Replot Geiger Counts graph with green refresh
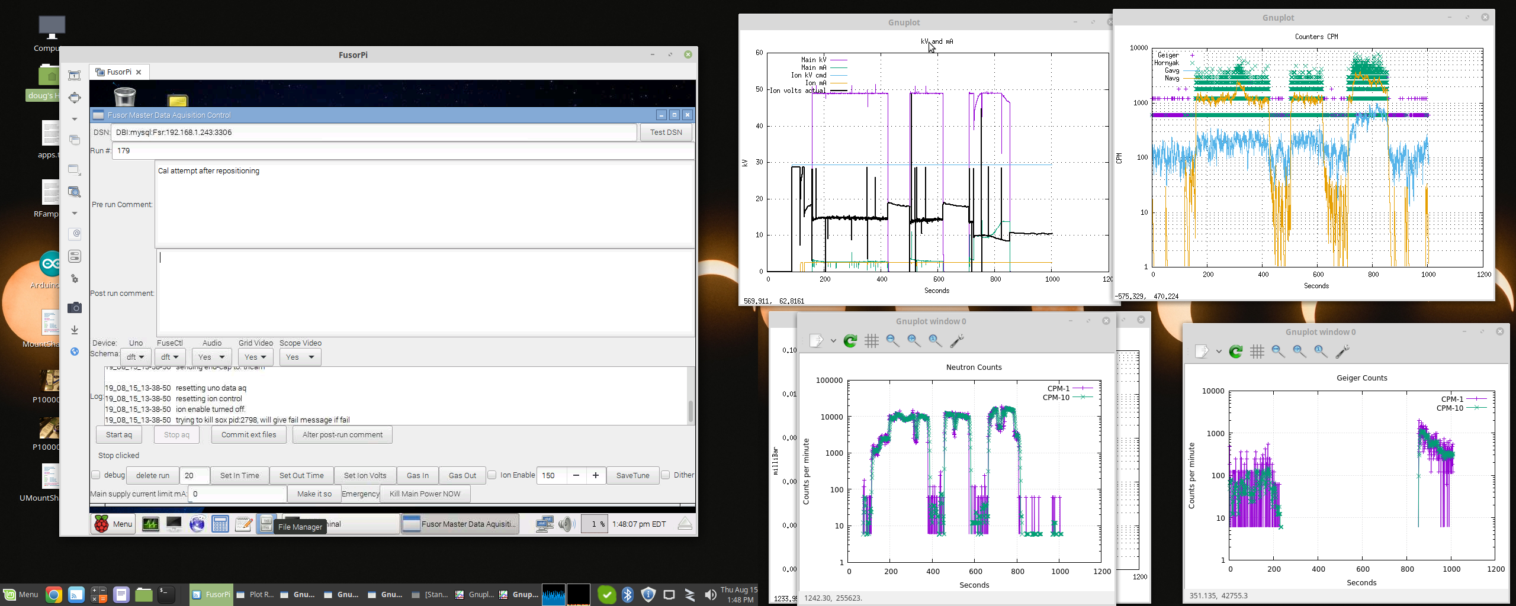Viewport: 1516px width, 606px height. [x=1236, y=352]
